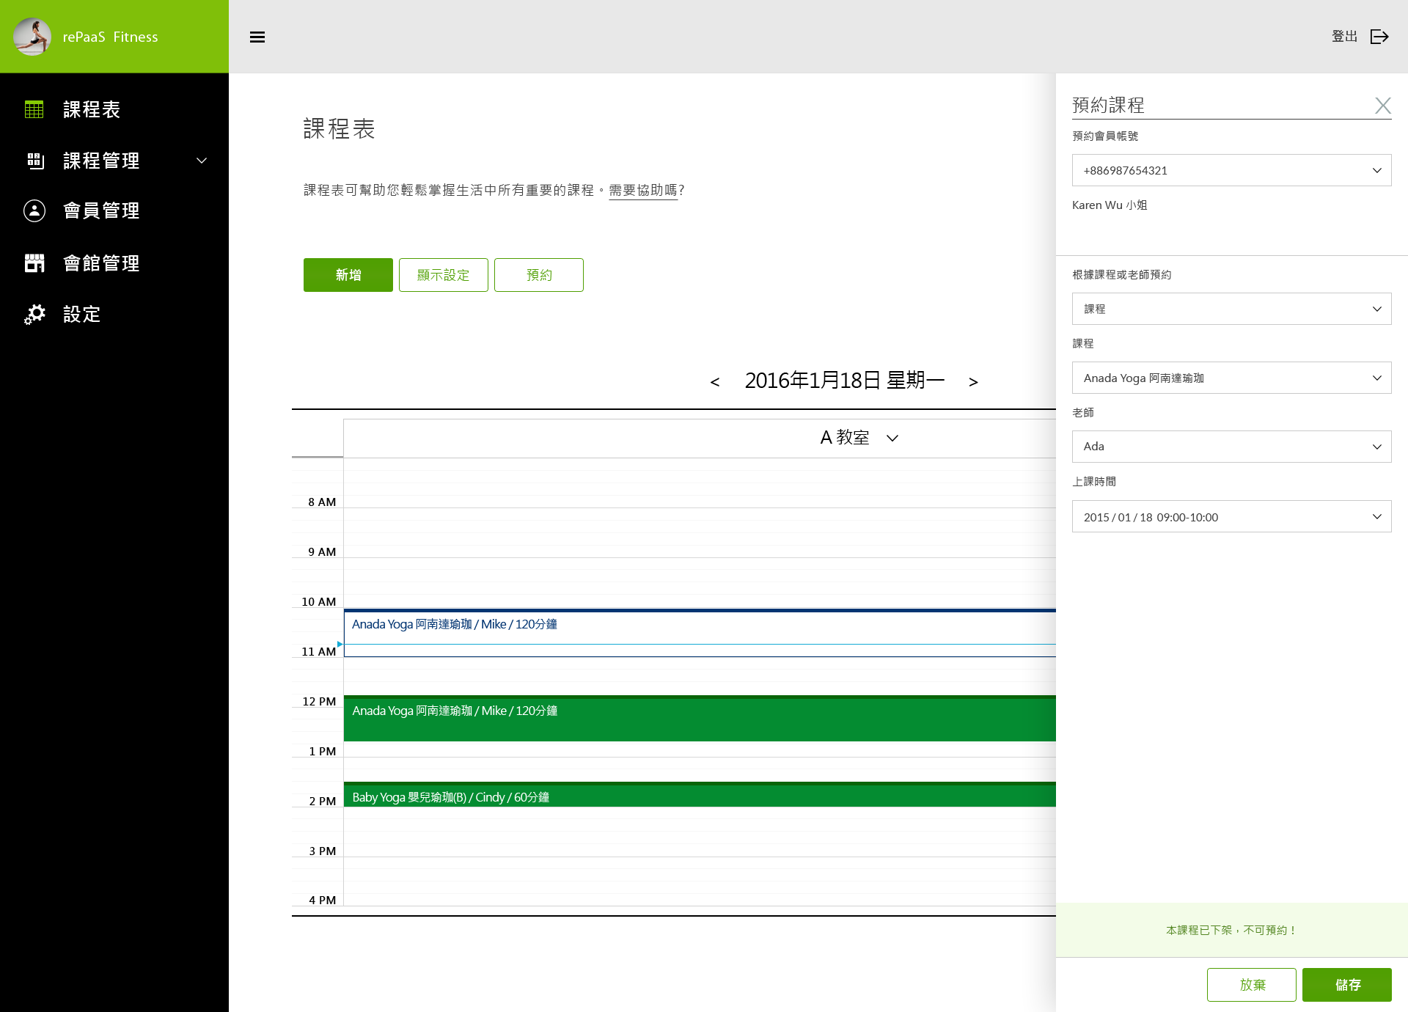Click the green 新增 button
The image size is (1408, 1012).
(x=348, y=275)
